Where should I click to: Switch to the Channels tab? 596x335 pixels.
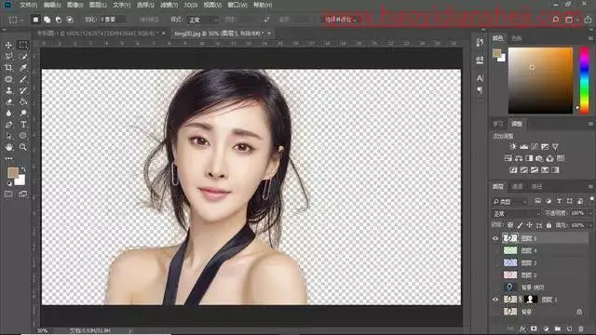pos(518,186)
